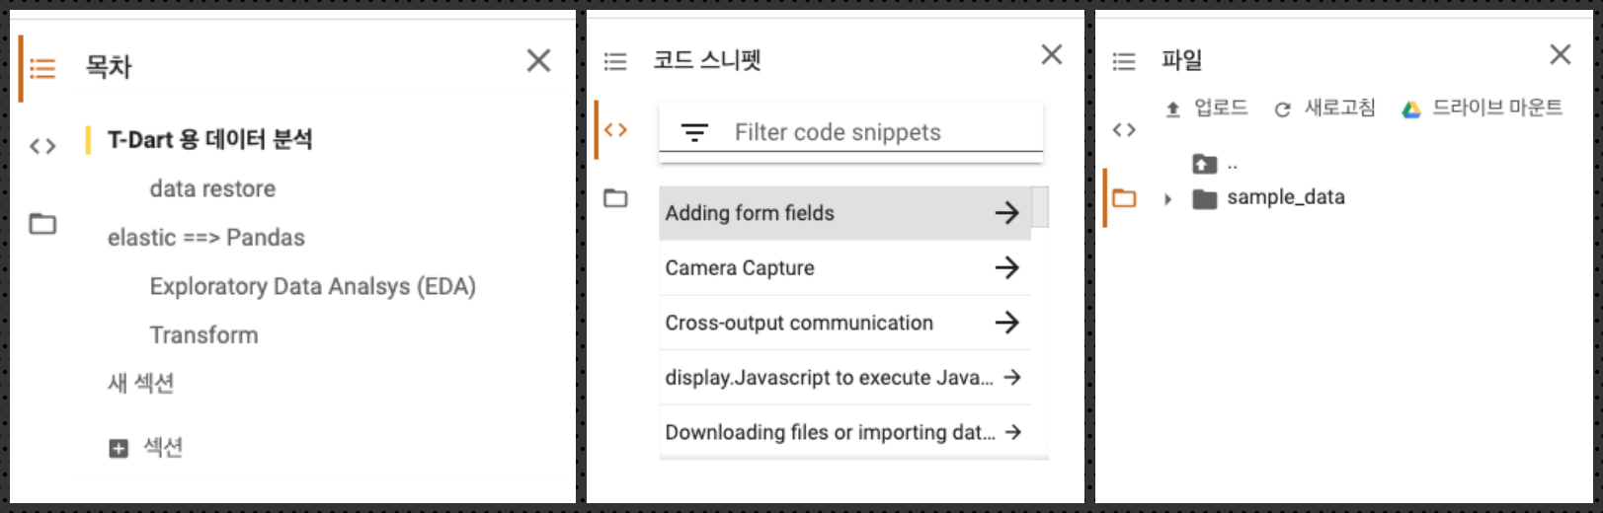Select 'sample_data' folder name

coord(1286,197)
